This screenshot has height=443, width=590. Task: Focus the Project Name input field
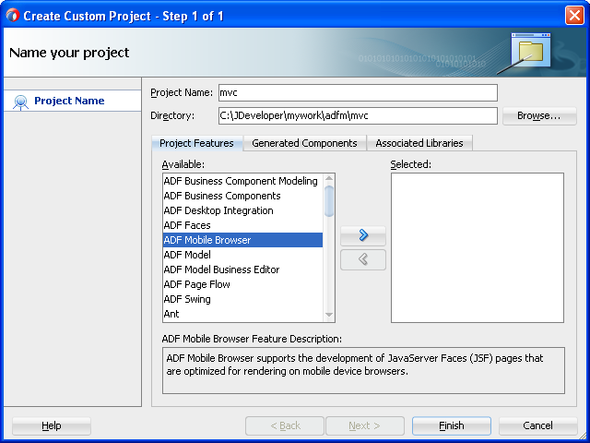pos(358,92)
